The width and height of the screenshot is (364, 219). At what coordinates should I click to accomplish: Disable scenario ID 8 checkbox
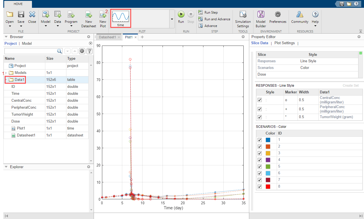(x=260, y=186)
